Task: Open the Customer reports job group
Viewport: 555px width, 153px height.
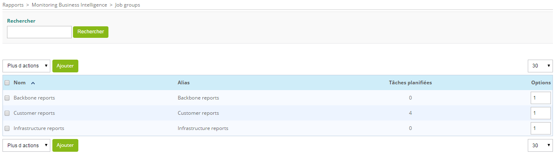Action: [x=34, y=113]
